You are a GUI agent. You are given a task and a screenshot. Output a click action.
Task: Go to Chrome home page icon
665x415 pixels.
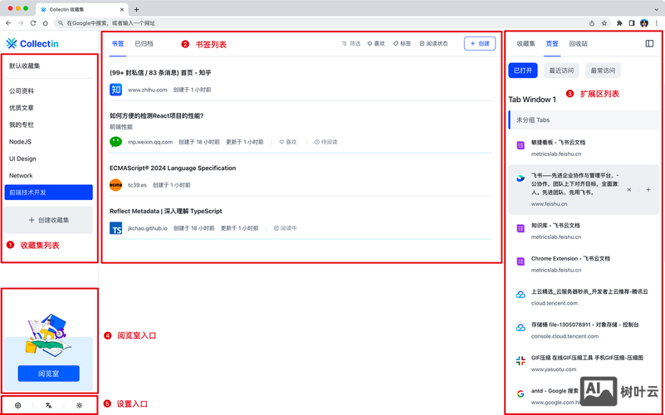pos(46,23)
